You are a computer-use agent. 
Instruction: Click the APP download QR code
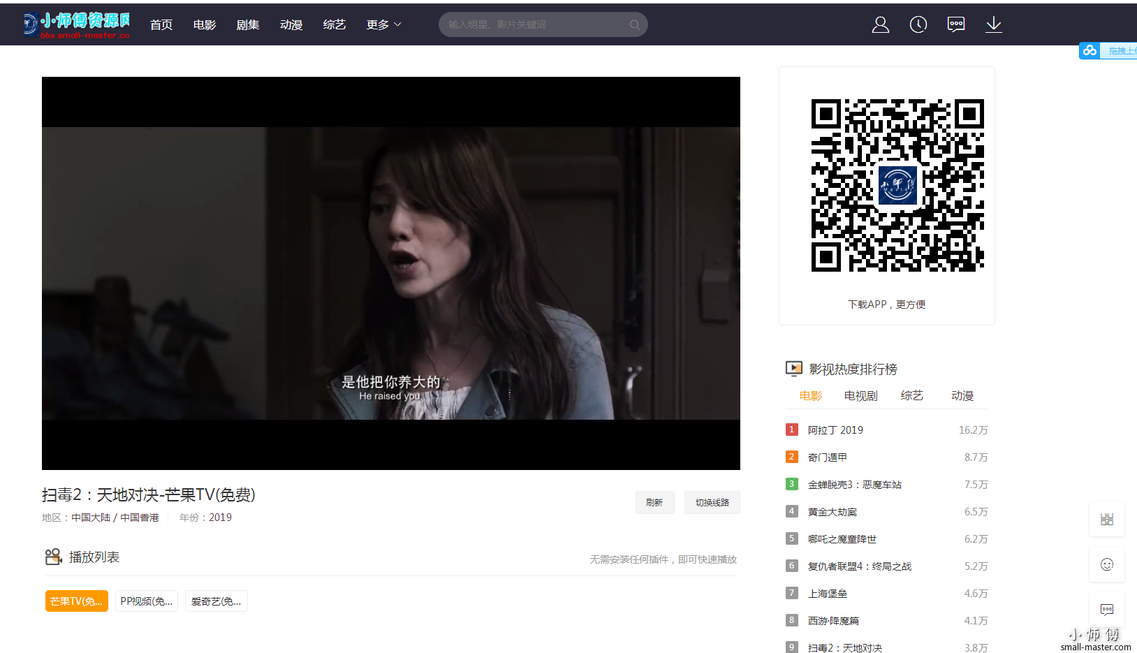(x=897, y=185)
